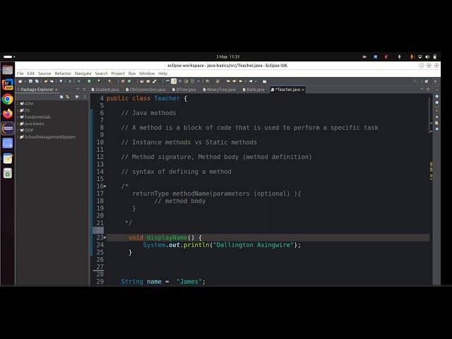Open the Forward history dropdown arrow
Viewport: 452px width, 339px height.
pyautogui.click(x=256, y=81)
